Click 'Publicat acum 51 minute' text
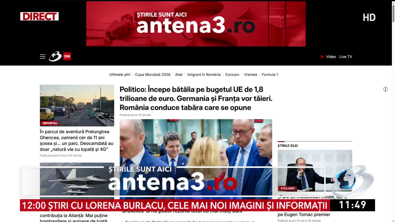This screenshot has width=395, height=222. 135,115
